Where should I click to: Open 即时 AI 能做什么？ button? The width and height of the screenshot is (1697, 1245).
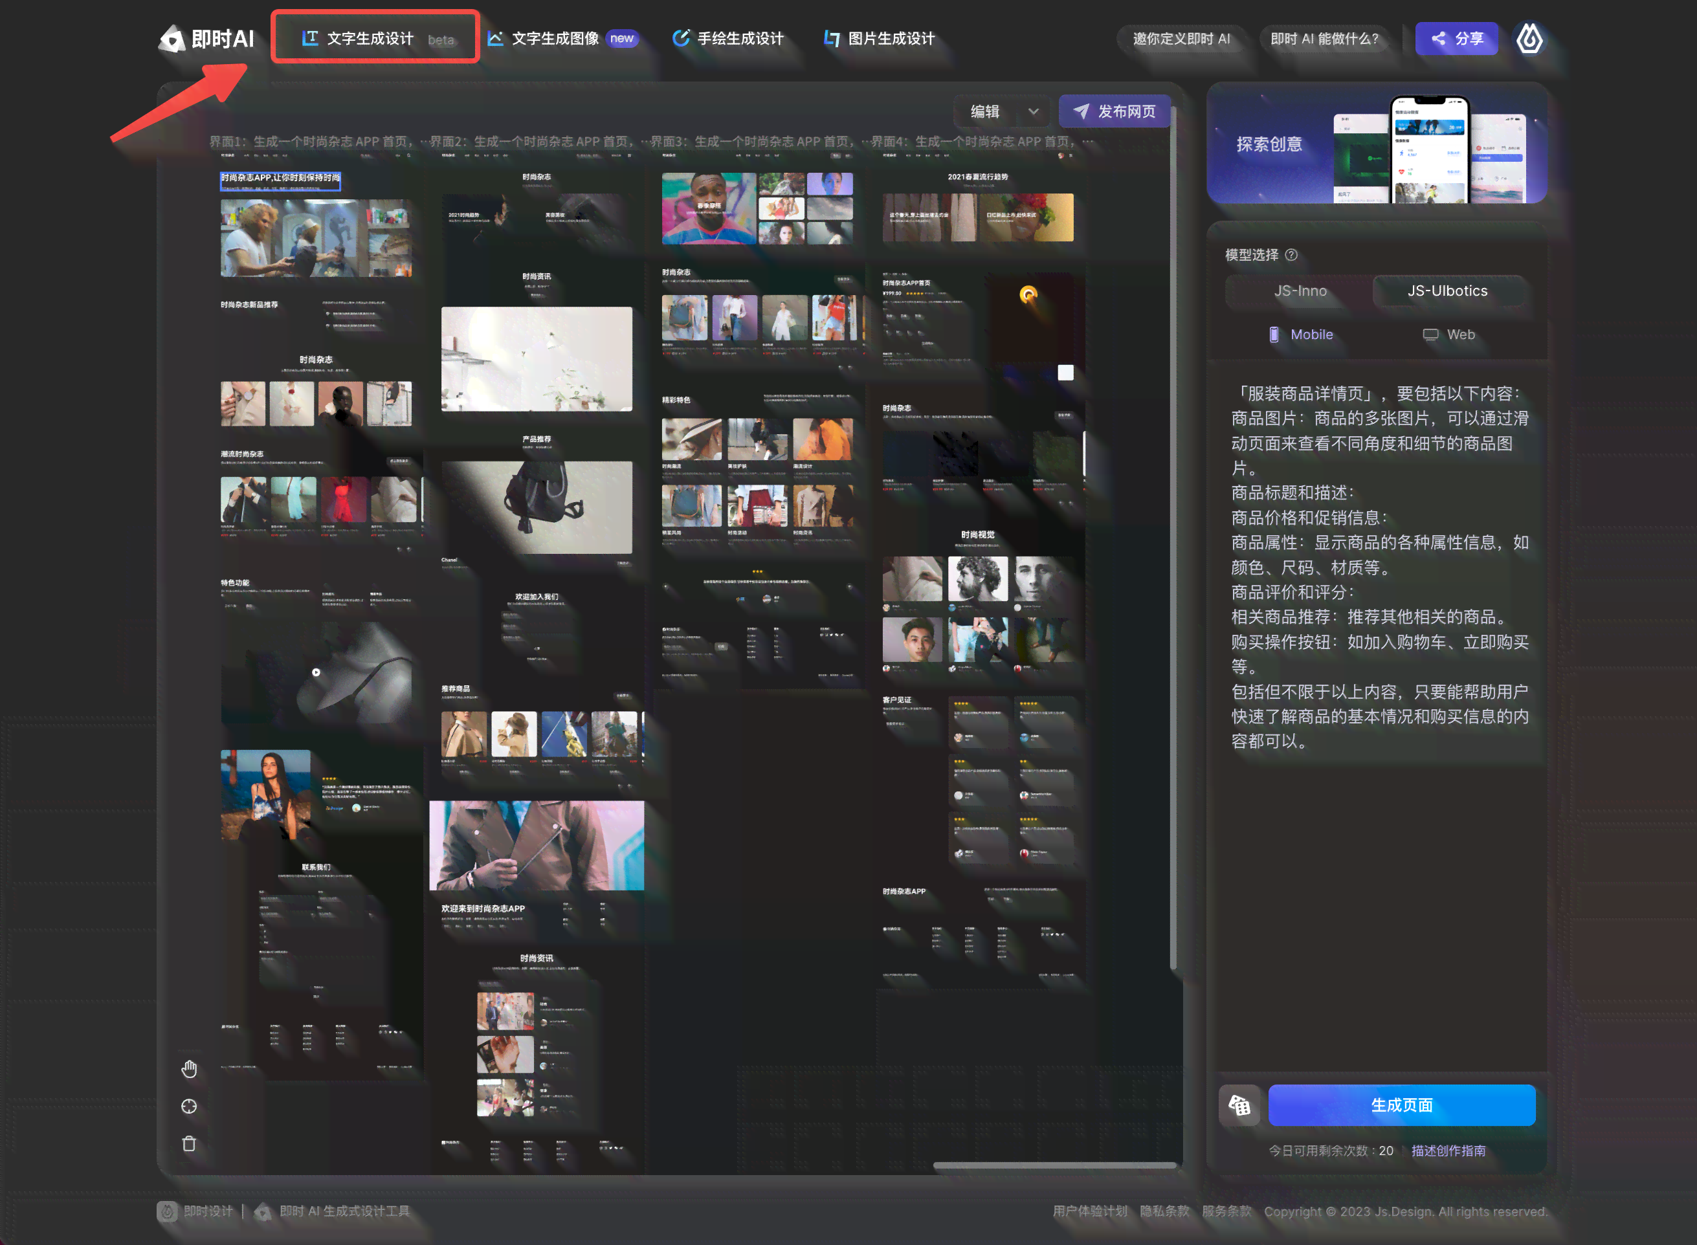point(1324,38)
